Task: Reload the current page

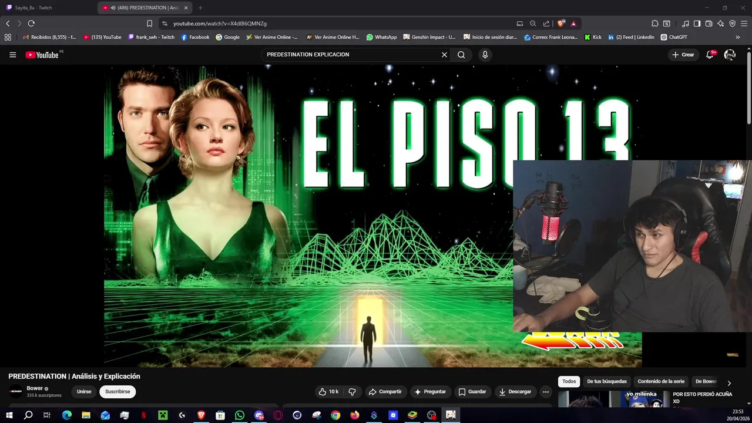Action: pyautogui.click(x=31, y=23)
